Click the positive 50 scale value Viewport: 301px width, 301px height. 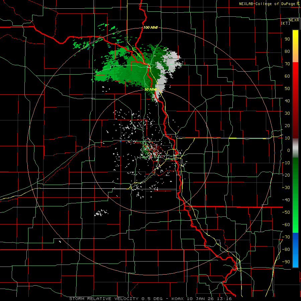pyautogui.click(x=287, y=89)
